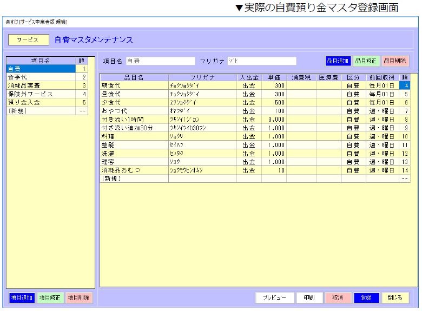Click the 入出金 column header
This screenshot has height=311, width=422.
249,77
